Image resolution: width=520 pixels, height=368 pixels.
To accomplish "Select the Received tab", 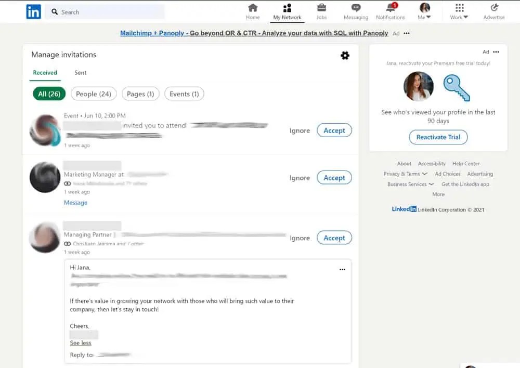I will pos(45,73).
